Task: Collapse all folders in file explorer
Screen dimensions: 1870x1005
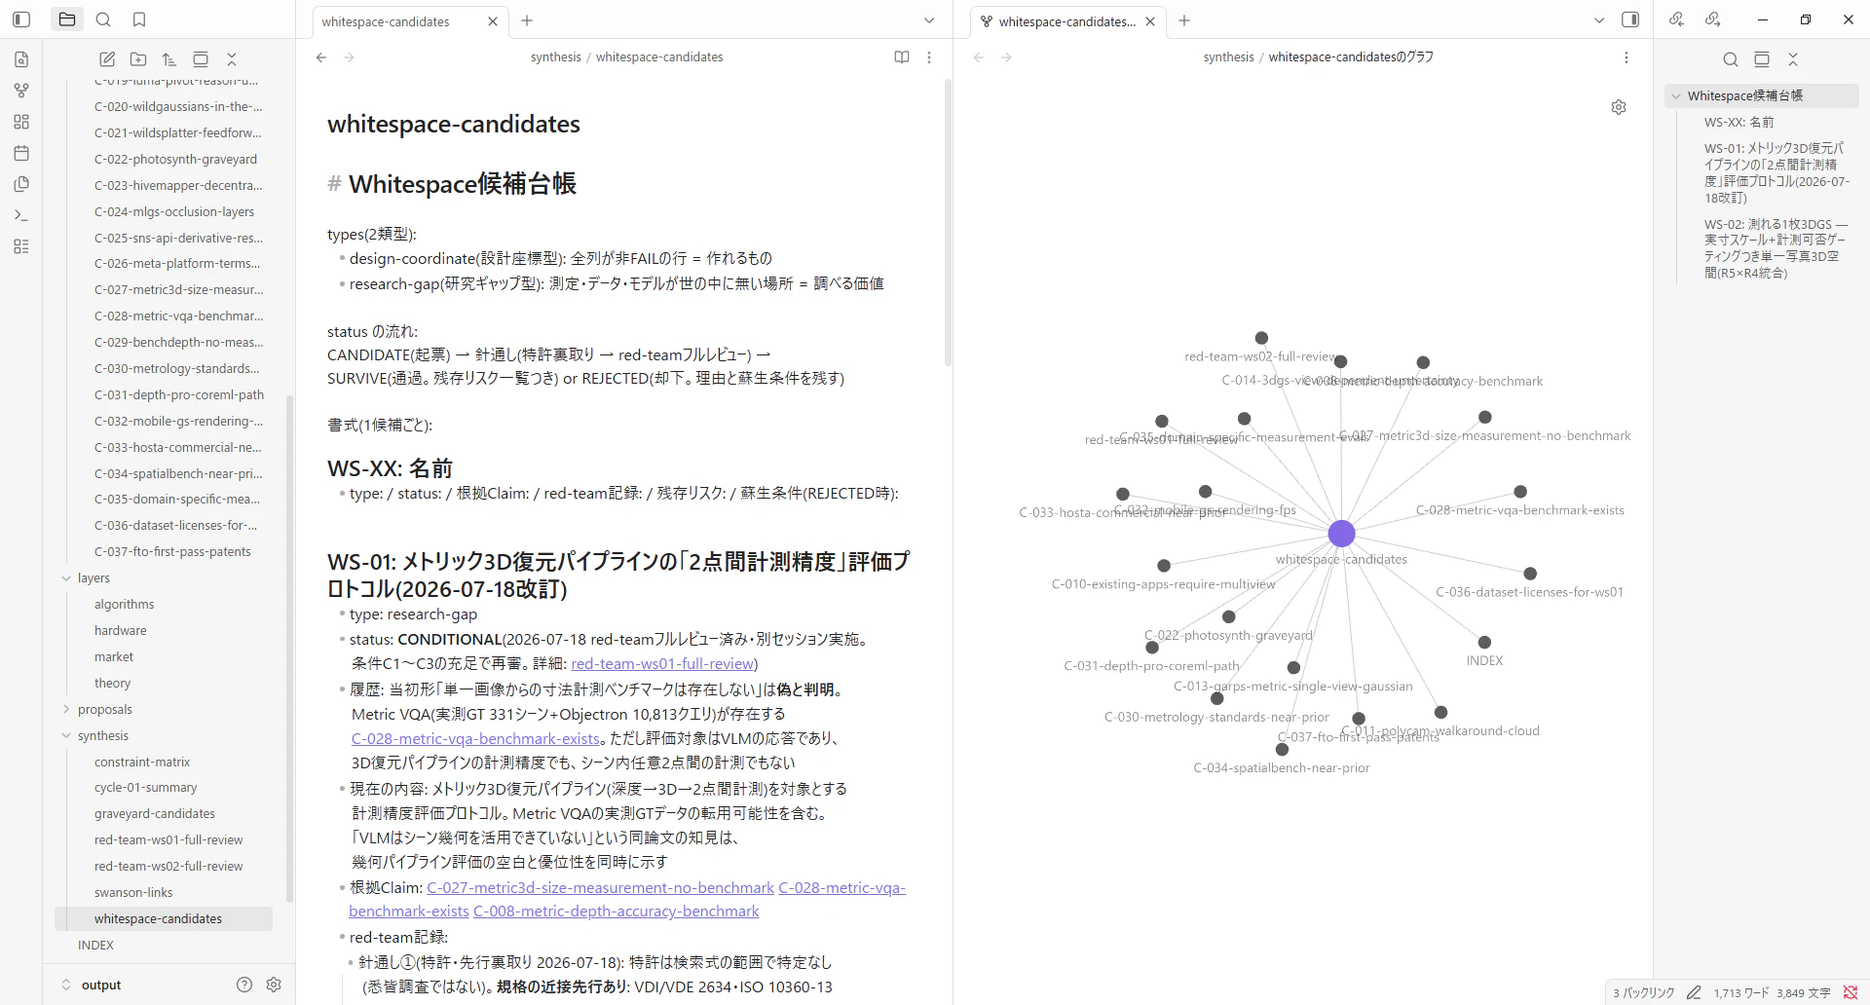Action: point(232,59)
